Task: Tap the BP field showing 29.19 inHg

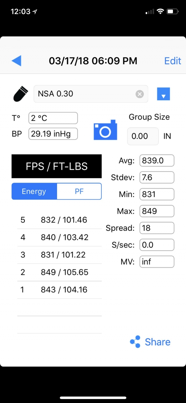Action: (x=53, y=134)
